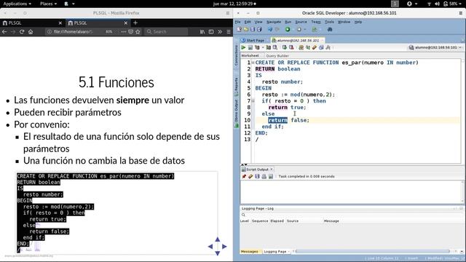Click the Rollback icon in the worksheet toolbar
Image resolution: width=466 pixels, height=262 pixels.
coord(291,47)
